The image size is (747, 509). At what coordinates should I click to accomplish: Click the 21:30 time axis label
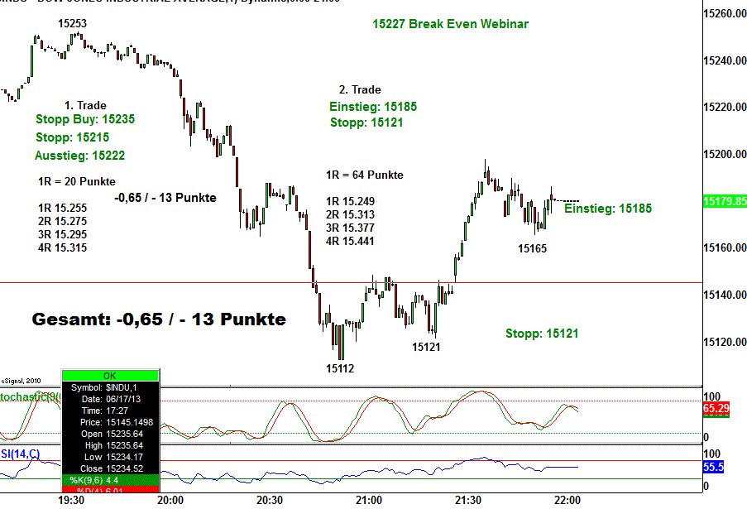[x=468, y=501]
